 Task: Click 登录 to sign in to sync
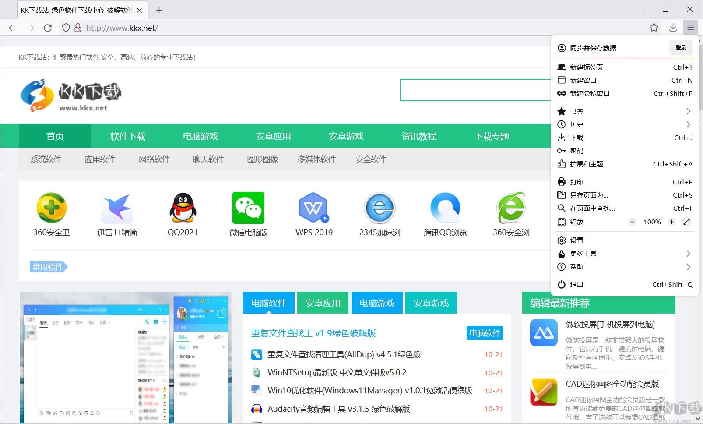pos(681,48)
